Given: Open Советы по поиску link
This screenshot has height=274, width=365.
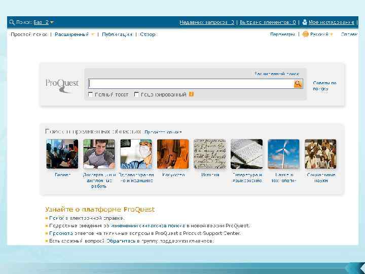Looking at the screenshot, I should [324, 86].
